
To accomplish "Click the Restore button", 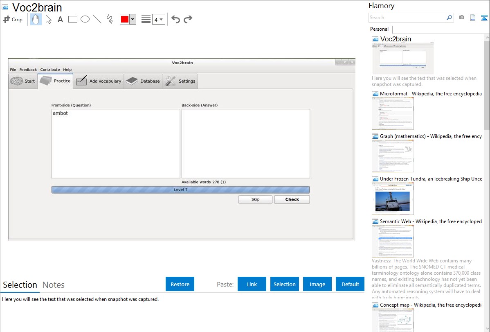I will [180, 284].
